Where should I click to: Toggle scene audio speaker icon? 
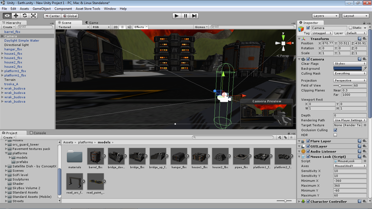coord(129,27)
